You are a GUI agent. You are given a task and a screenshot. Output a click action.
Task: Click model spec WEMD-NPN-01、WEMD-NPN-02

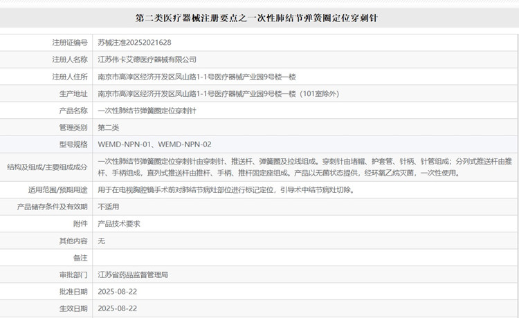154,144
